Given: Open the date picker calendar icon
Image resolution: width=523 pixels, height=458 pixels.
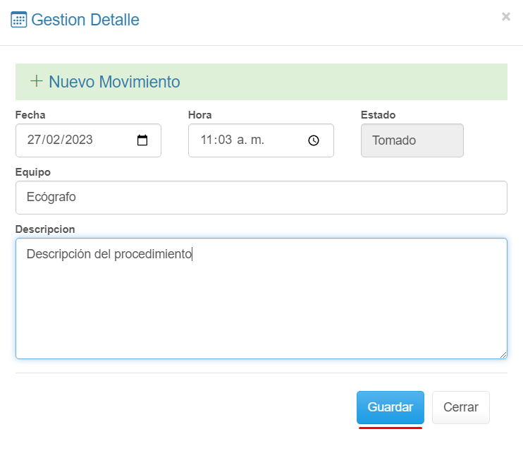Looking at the screenshot, I should 142,140.
